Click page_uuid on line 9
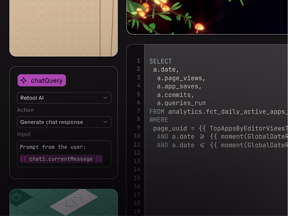This screenshot has height=216, width=288. 170,128
